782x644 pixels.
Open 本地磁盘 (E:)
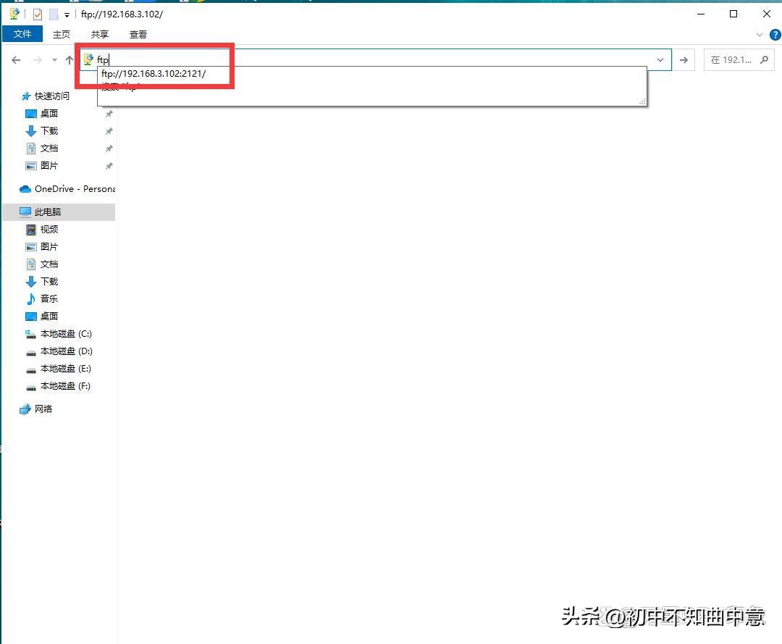[x=65, y=369]
